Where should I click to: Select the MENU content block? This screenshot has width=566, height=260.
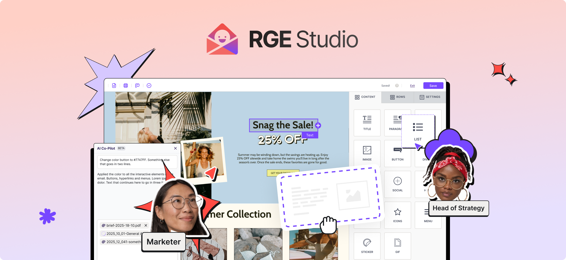pos(428,215)
